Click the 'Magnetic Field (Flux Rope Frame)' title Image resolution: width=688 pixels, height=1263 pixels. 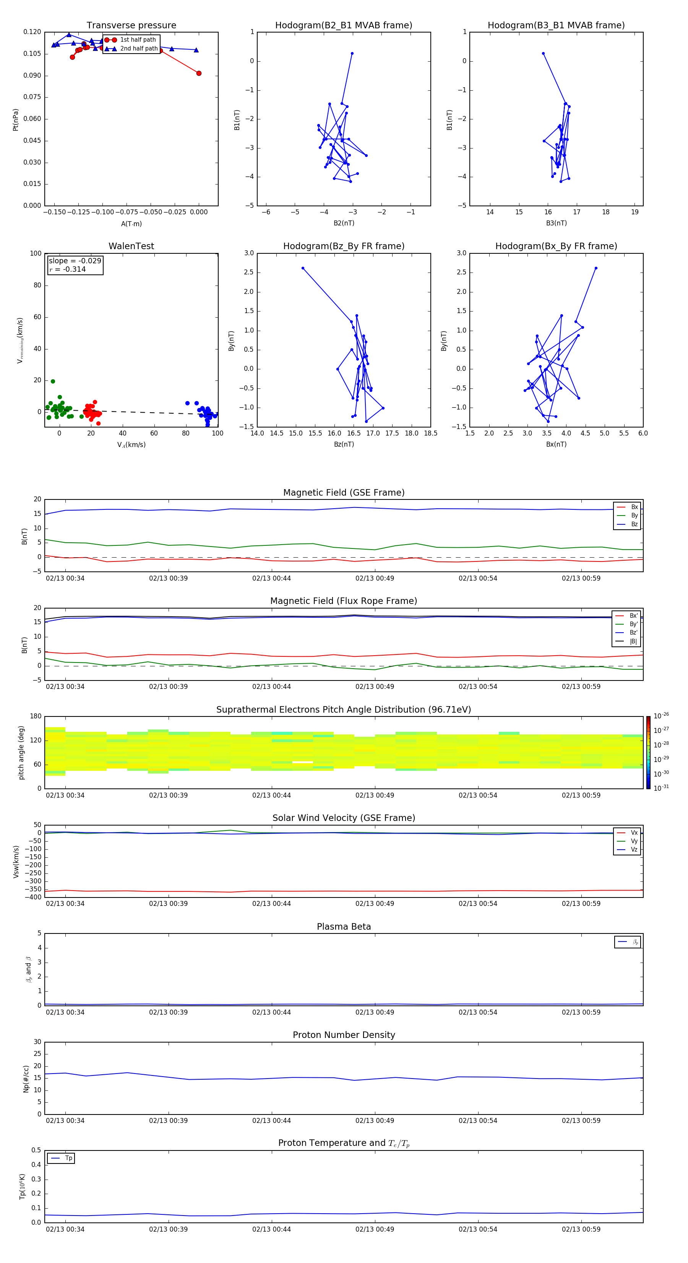click(344, 601)
